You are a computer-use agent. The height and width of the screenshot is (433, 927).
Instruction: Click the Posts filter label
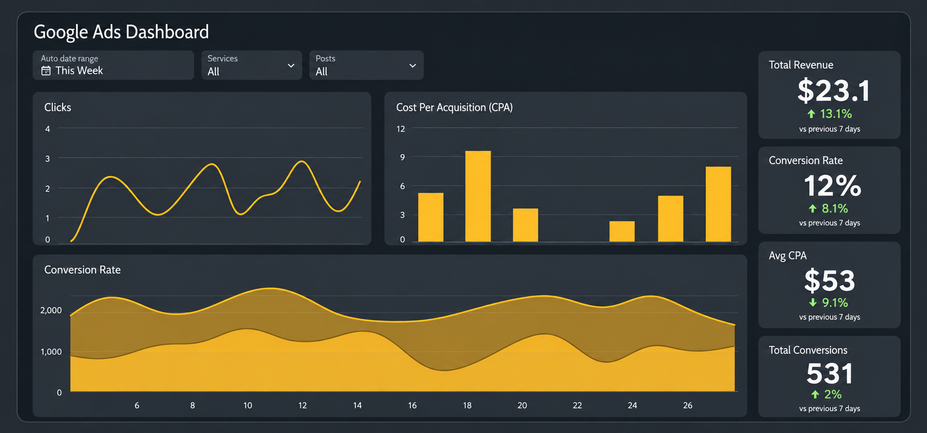tap(326, 59)
